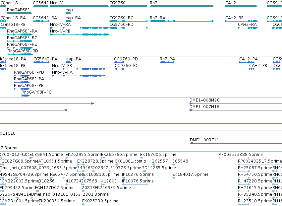Screen dimensions: 282x206
Task: Select EST EK266760.5prime
Action: pyautogui.click(x=103, y=158)
